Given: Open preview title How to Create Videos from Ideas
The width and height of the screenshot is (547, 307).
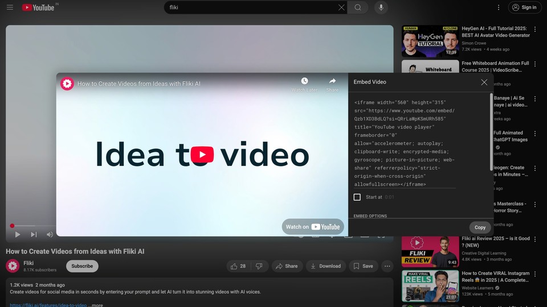Looking at the screenshot, I should 139,84.
